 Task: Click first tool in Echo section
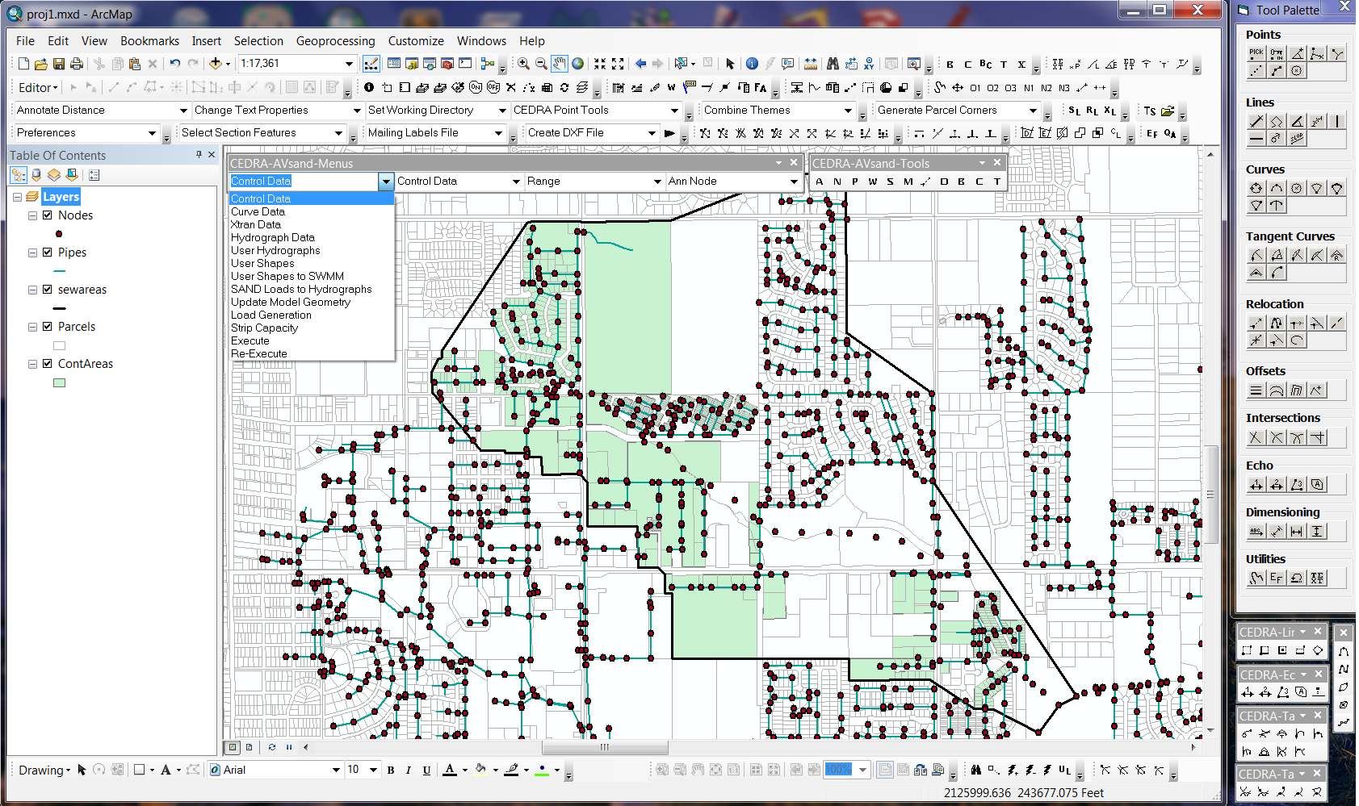[1256, 485]
